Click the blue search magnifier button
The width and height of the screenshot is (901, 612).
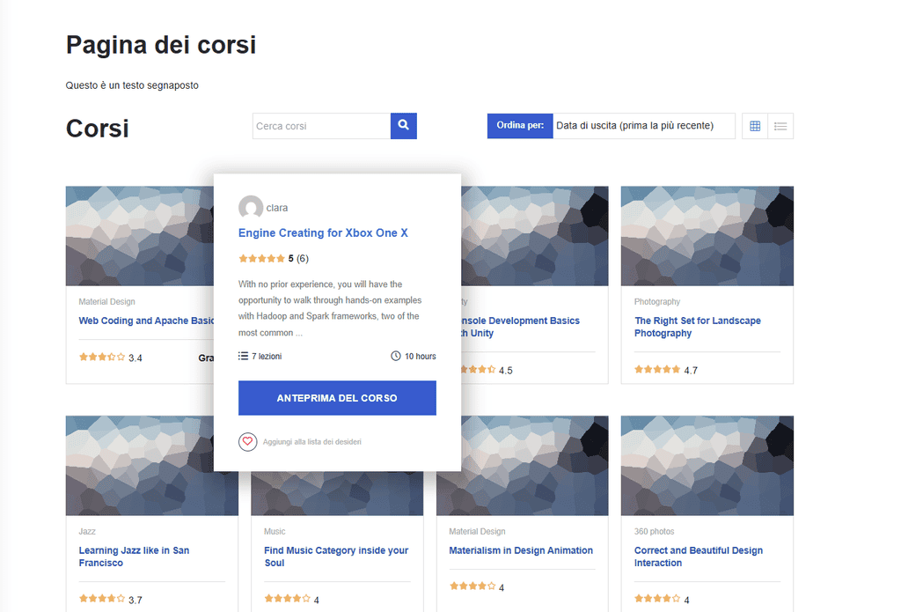[x=403, y=125]
